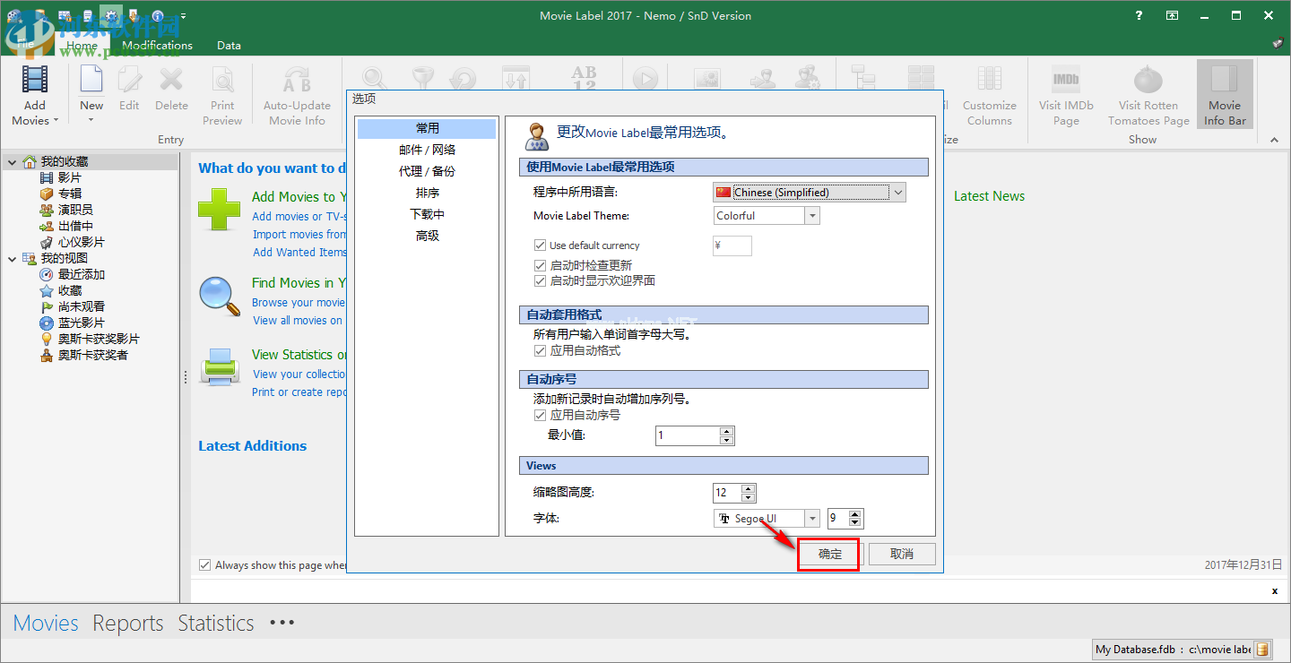Select 演职员 in the sidebar tree

point(75,211)
